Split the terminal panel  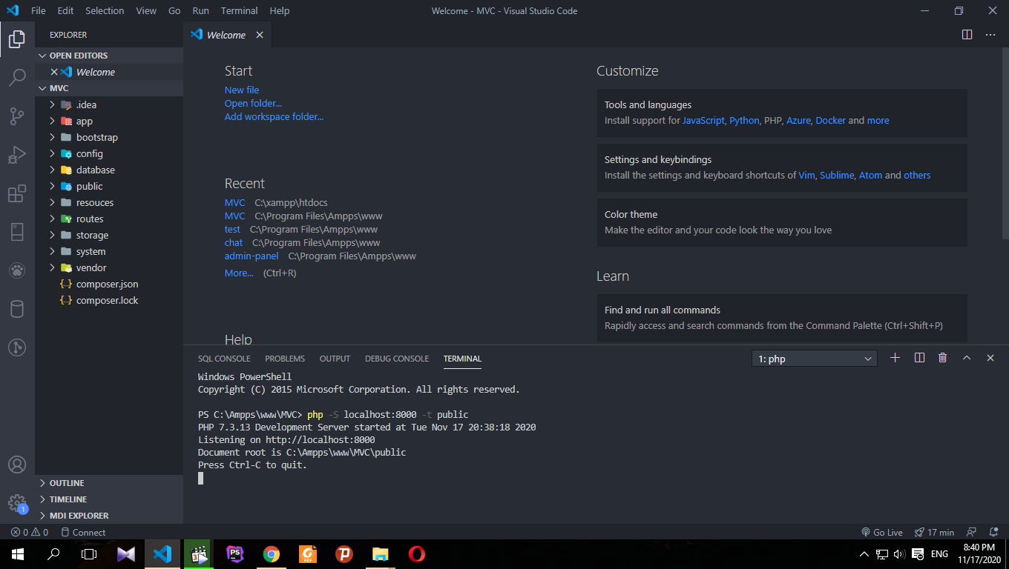click(x=919, y=358)
